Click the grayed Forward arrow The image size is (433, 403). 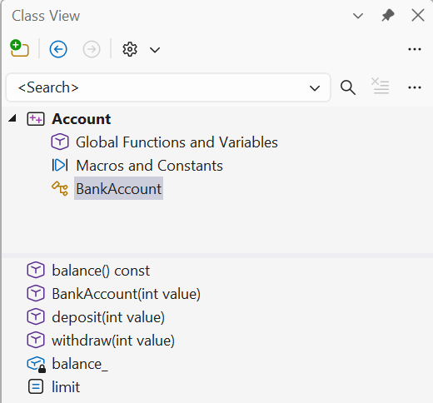[x=92, y=49]
